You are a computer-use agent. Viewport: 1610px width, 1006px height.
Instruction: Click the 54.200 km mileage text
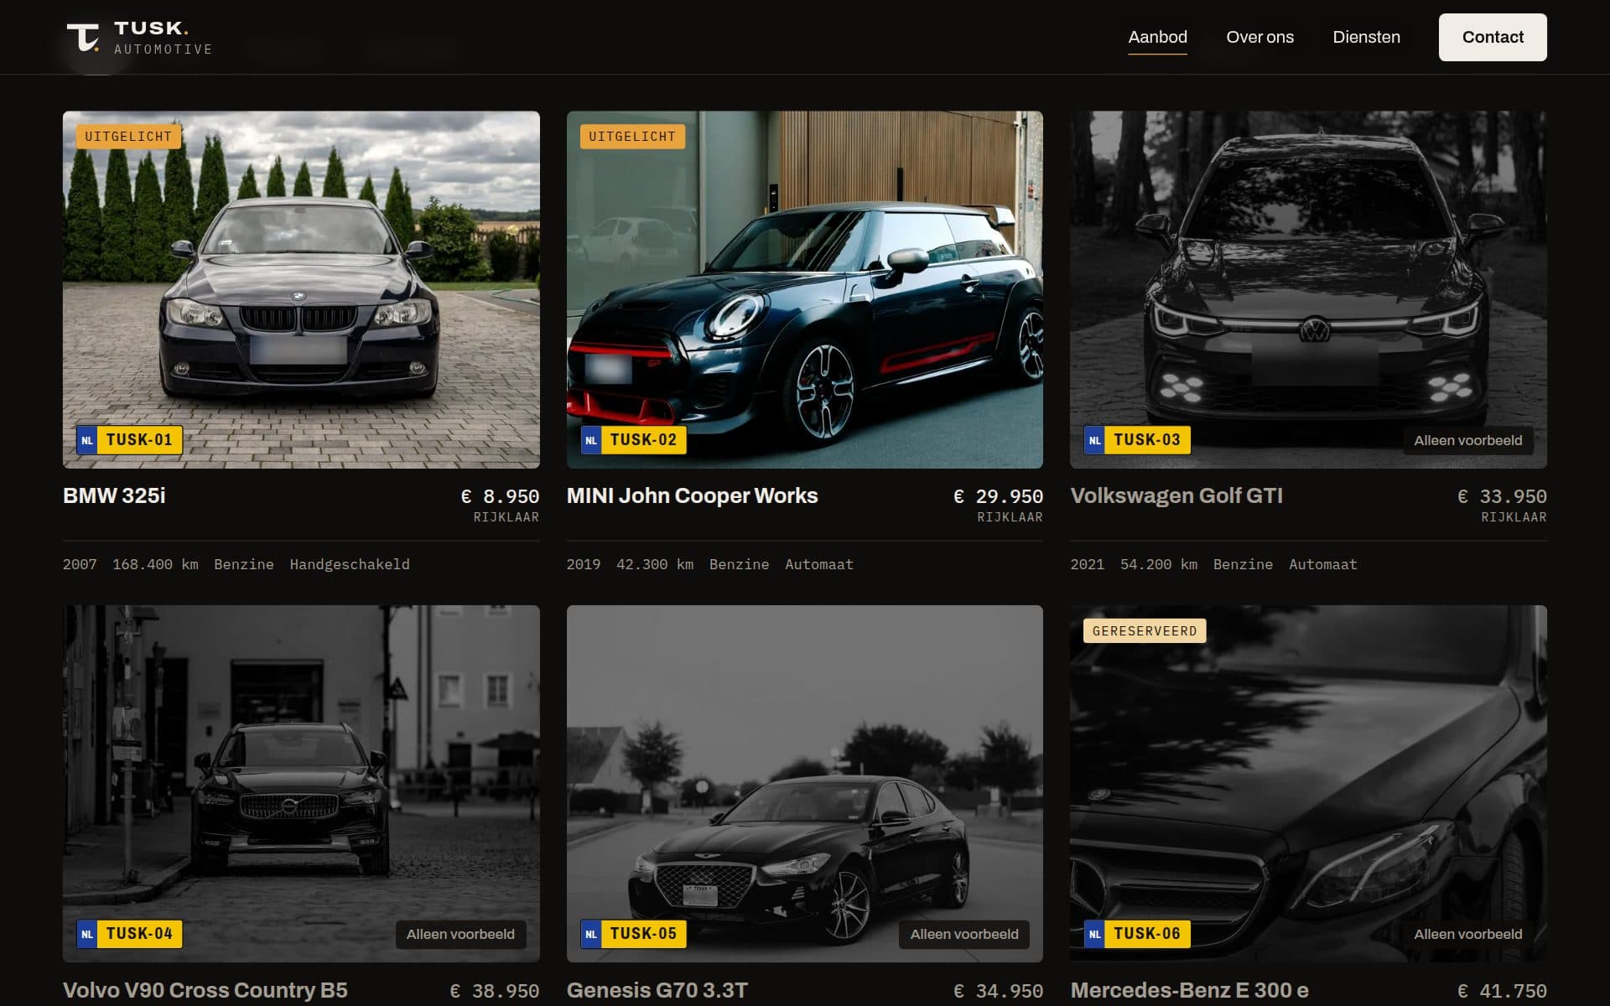[1159, 564]
